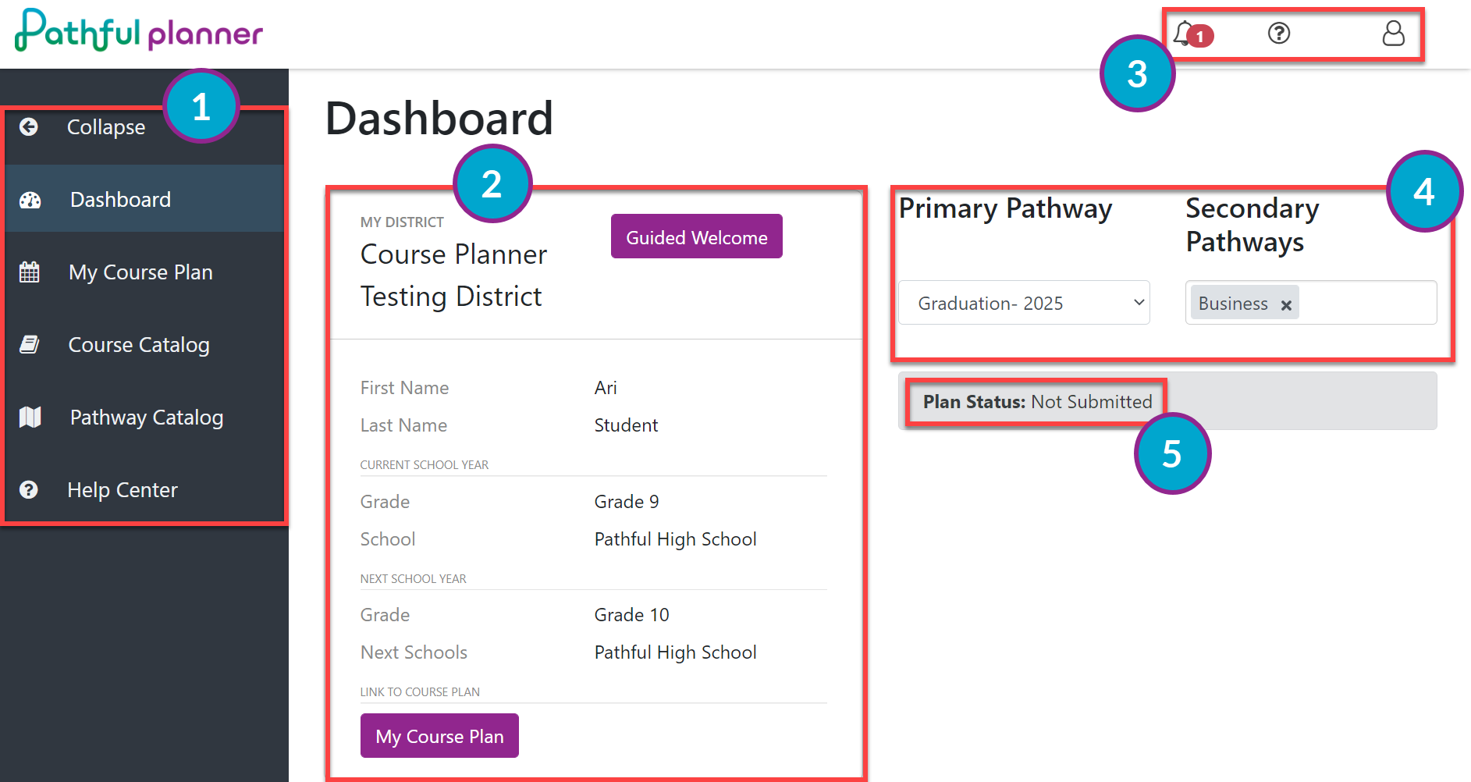1471x782 pixels.
Task: Click the Pathful planner logo
Action: tap(139, 31)
